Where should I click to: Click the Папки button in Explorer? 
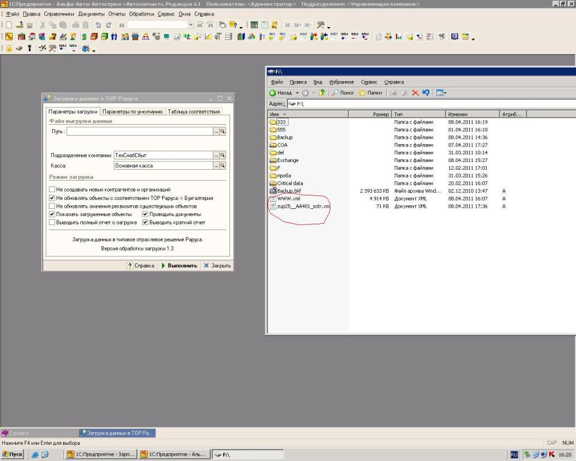coord(370,93)
